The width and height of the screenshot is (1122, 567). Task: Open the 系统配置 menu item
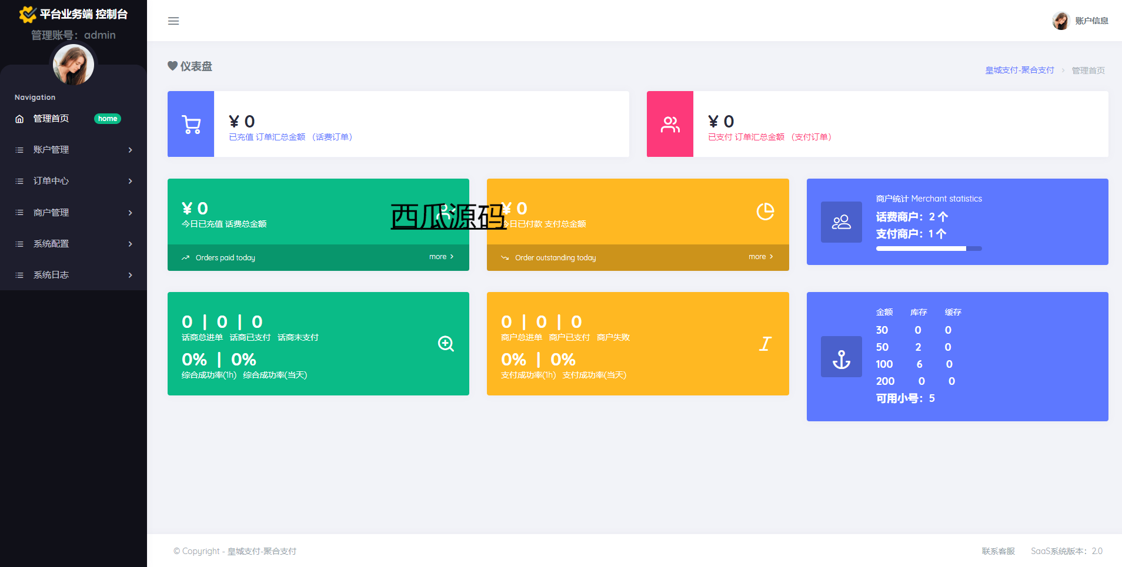(x=74, y=244)
